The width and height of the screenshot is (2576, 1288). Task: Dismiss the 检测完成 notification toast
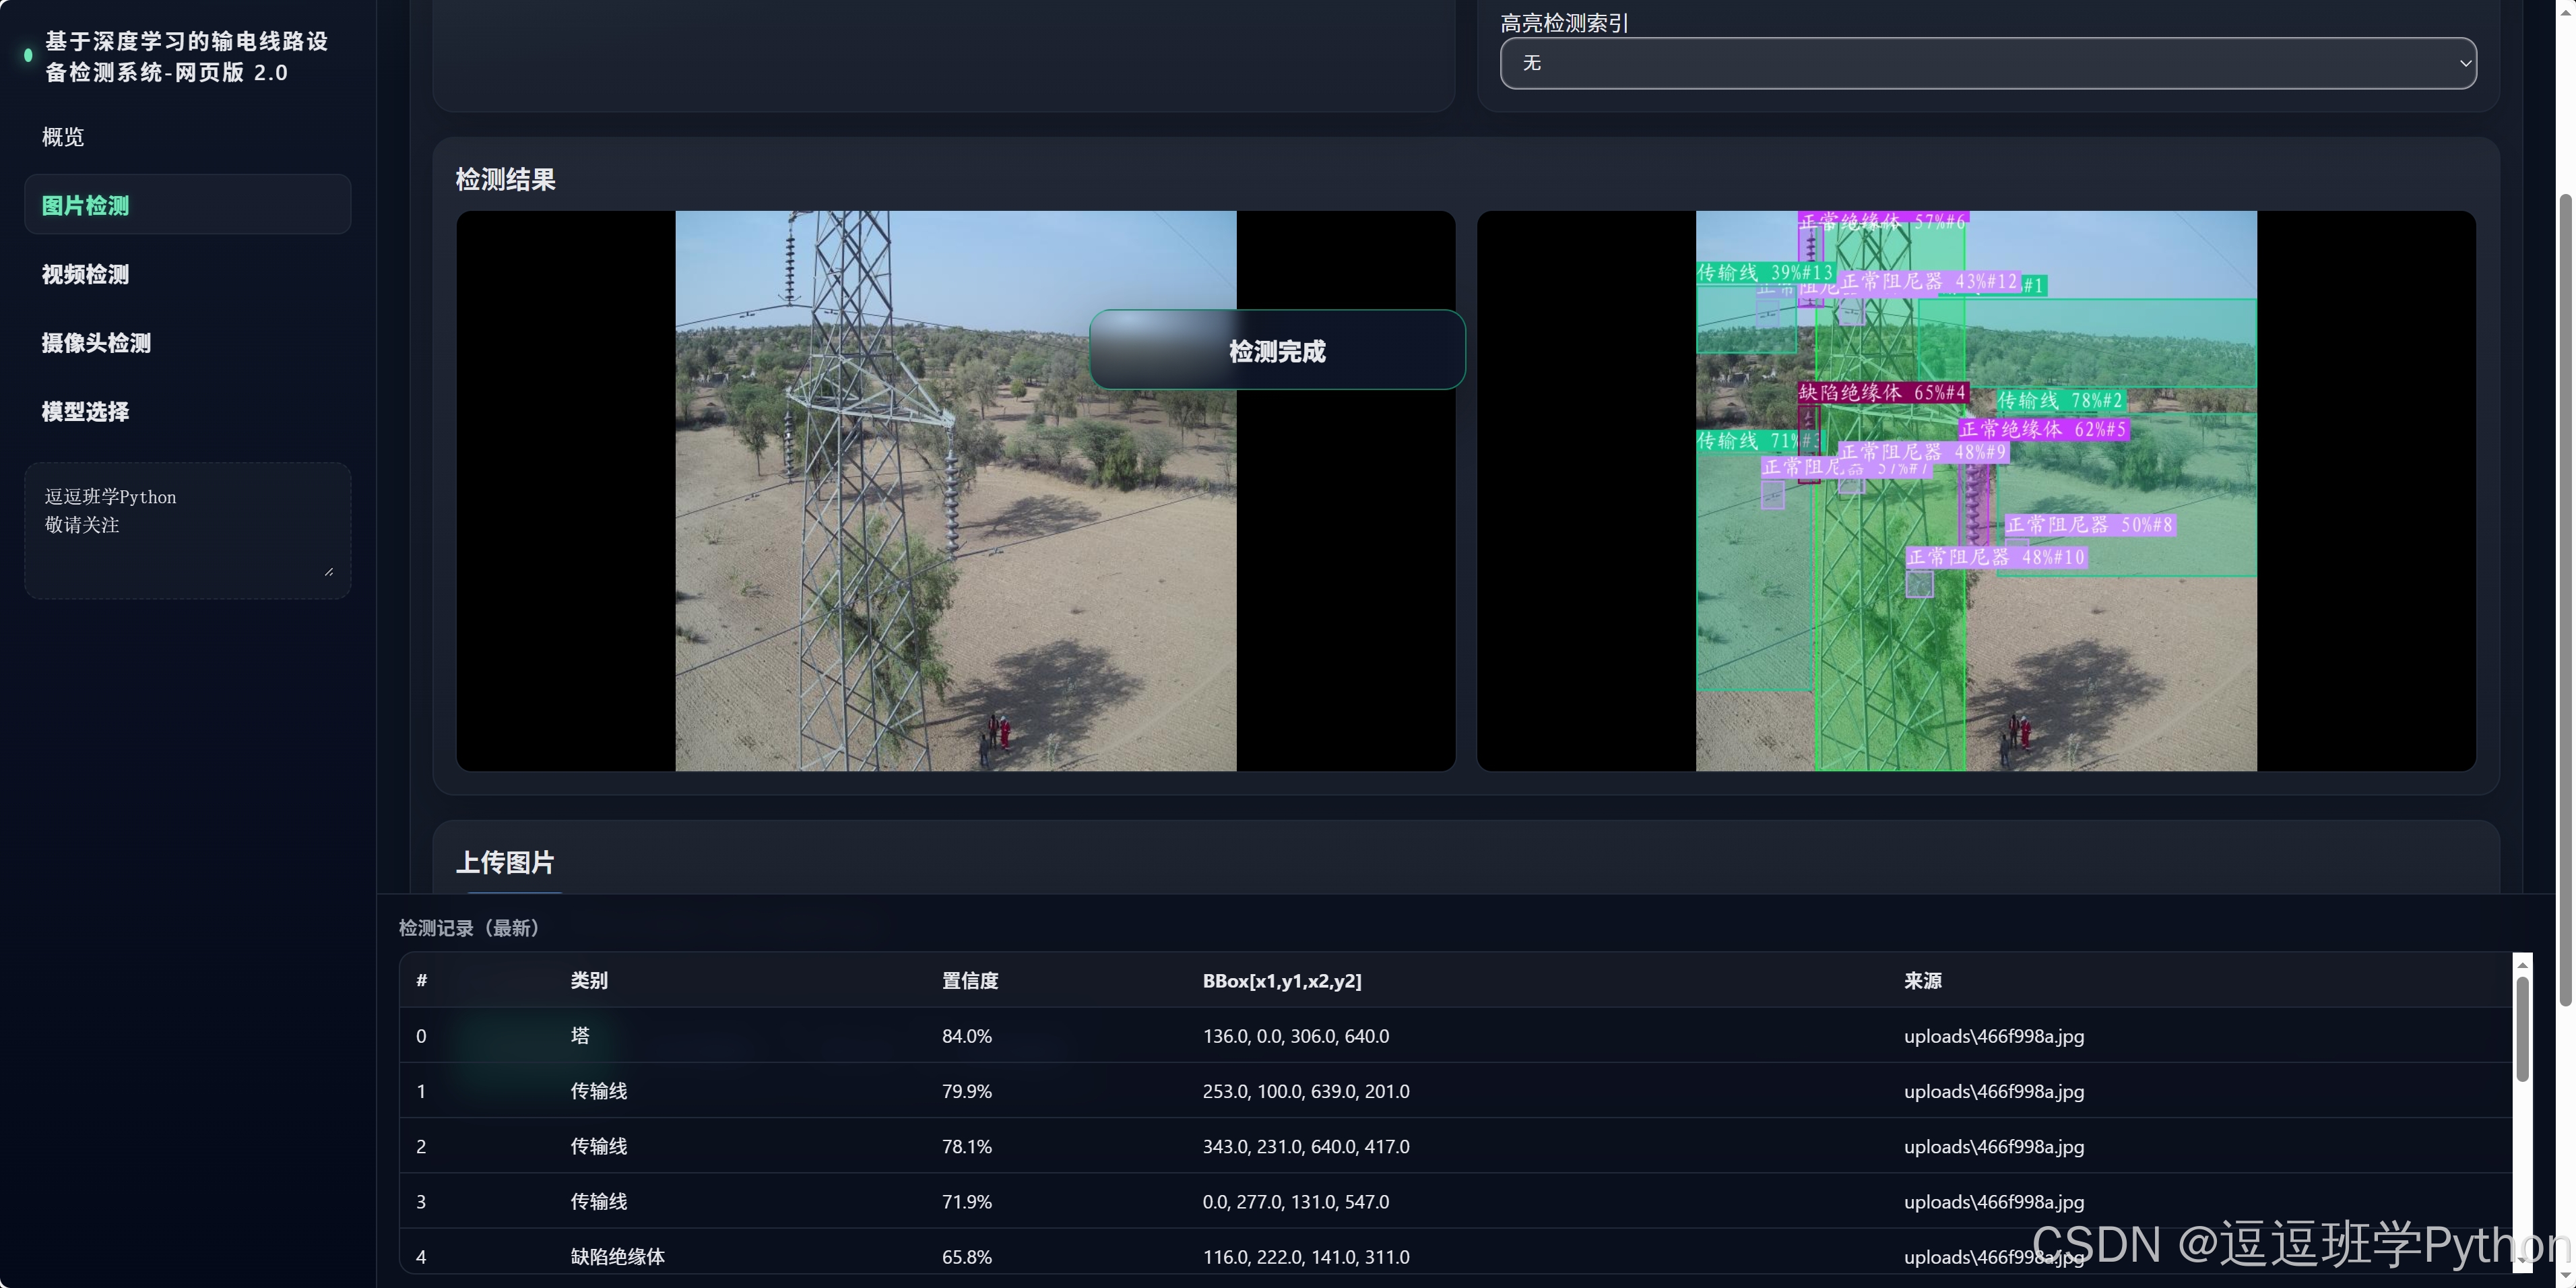click(x=1276, y=351)
